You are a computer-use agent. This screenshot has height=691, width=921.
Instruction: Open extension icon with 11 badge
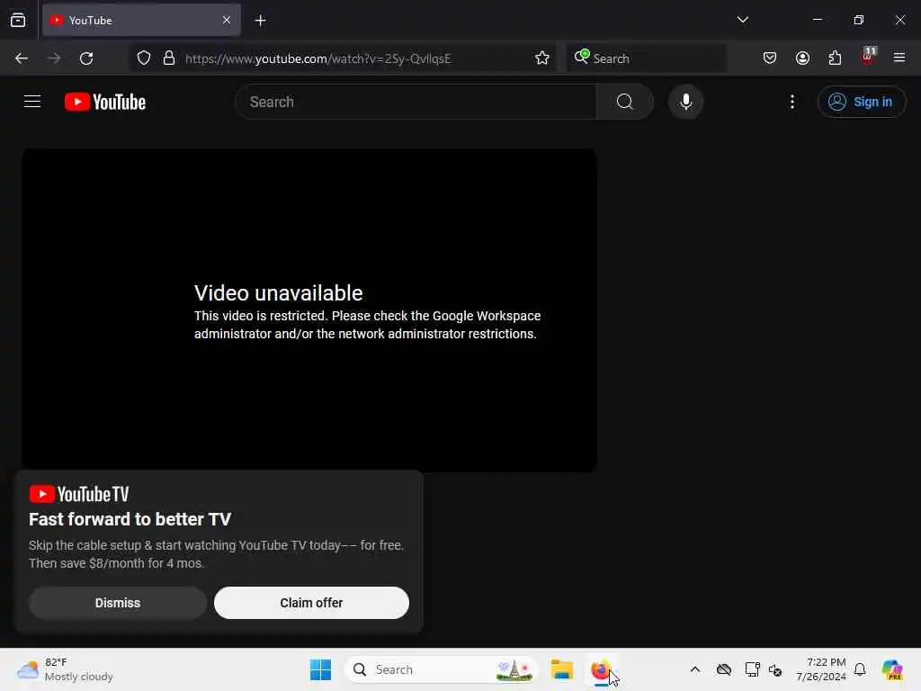(868, 57)
